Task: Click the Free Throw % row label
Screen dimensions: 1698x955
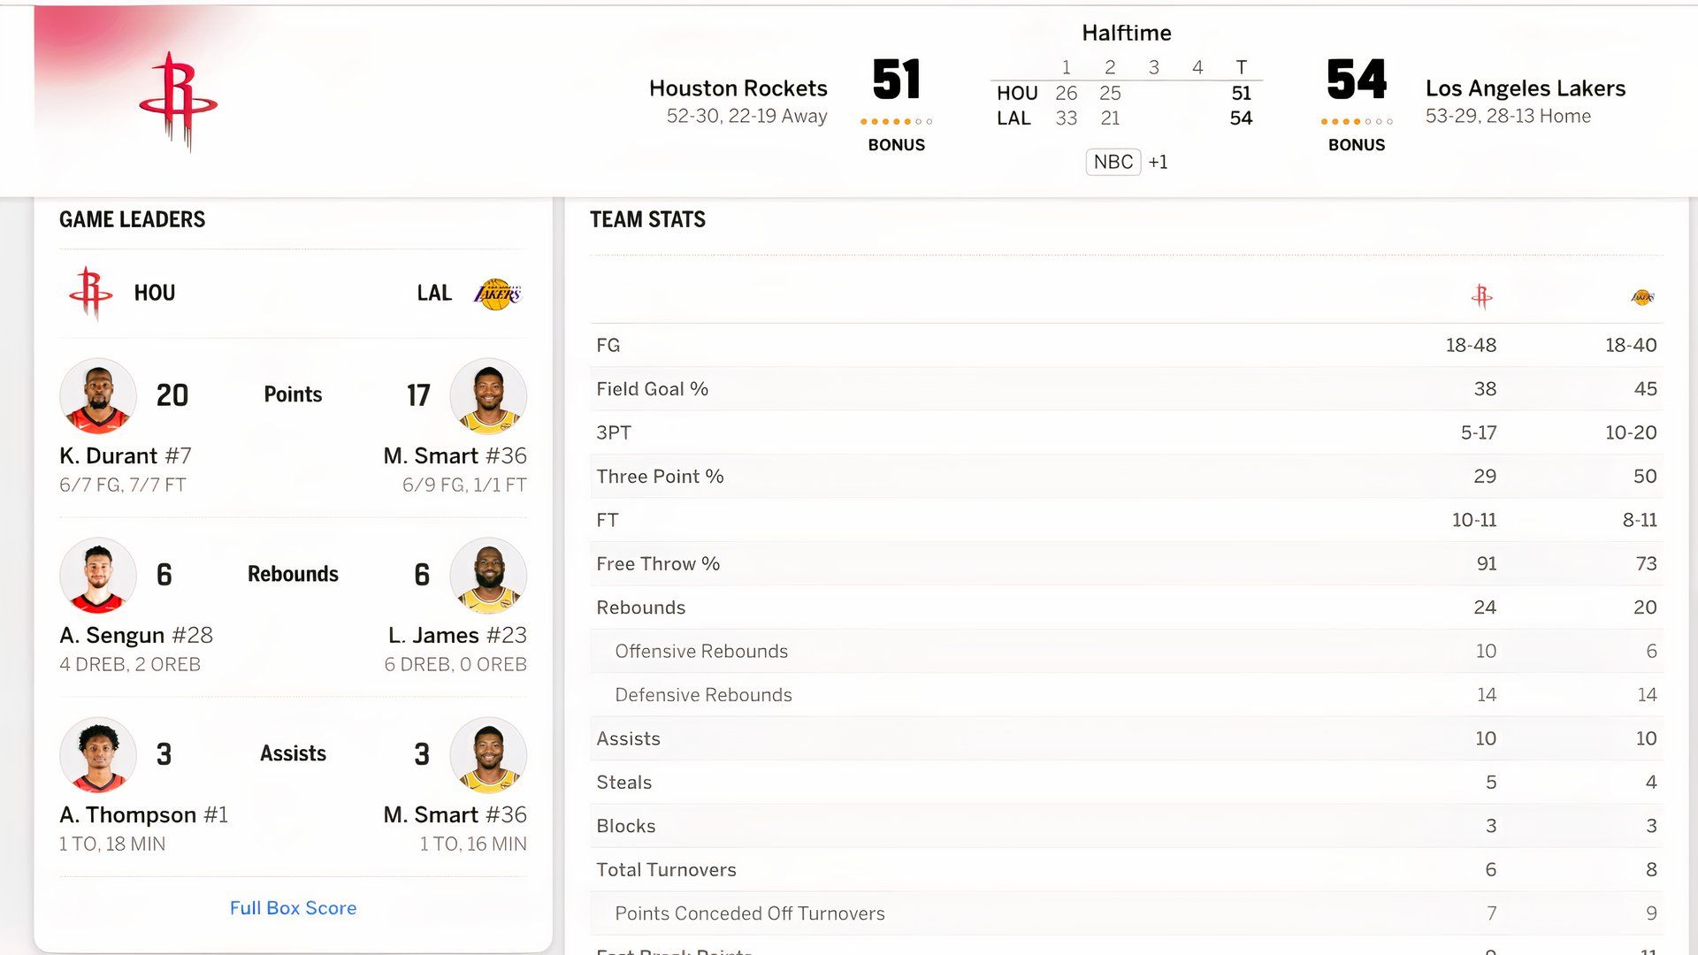Action: (x=658, y=564)
